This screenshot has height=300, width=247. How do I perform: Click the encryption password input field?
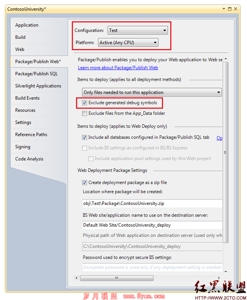click(x=152, y=267)
